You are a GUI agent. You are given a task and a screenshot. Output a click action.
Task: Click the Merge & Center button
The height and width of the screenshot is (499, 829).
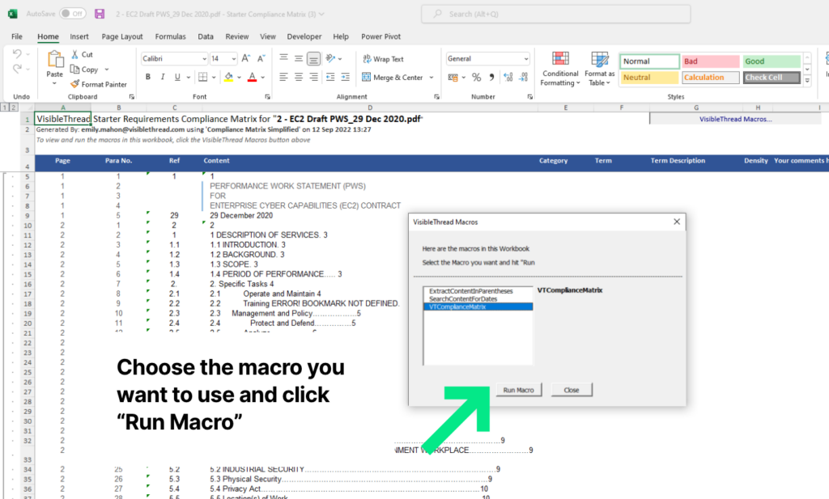coord(393,77)
